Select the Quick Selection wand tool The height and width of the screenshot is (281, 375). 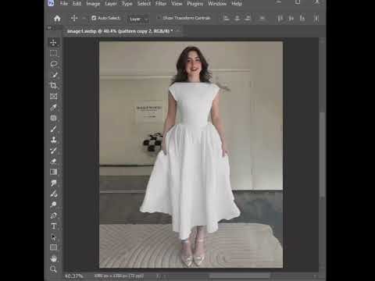click(53, 75)
